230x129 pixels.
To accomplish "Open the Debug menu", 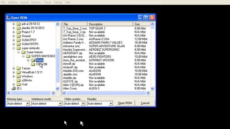I will (x=58, y=2).
